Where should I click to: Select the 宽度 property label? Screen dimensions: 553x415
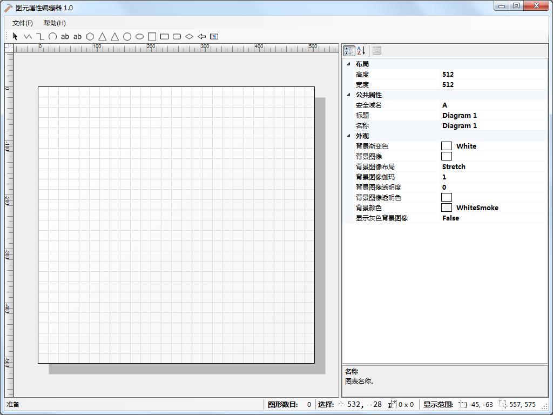362,85
